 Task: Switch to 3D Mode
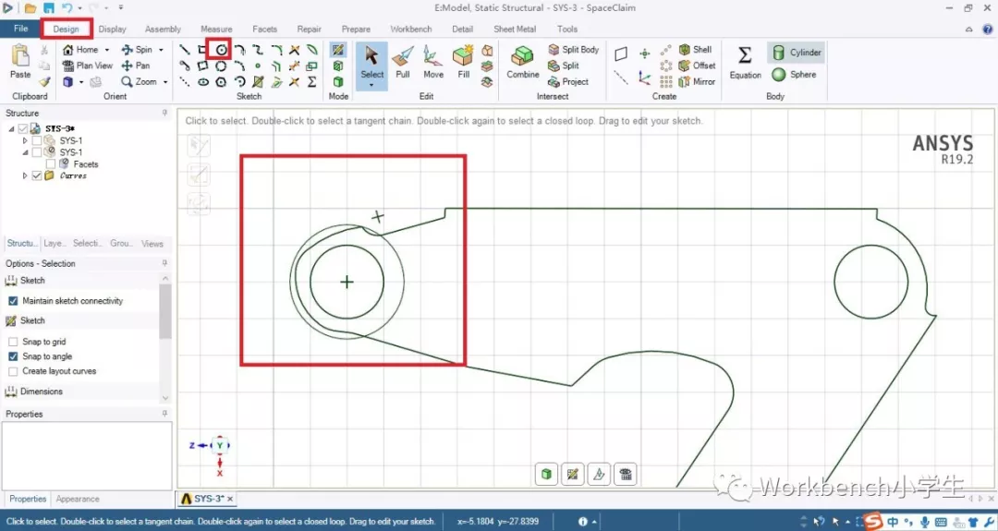(338, 81)
